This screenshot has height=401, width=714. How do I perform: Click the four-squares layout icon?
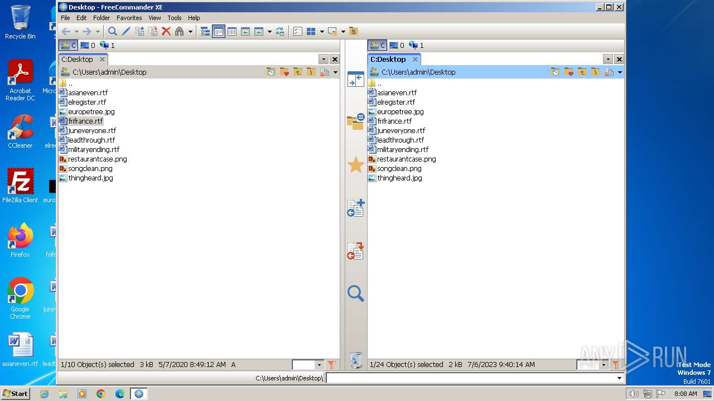pos(311,32)
